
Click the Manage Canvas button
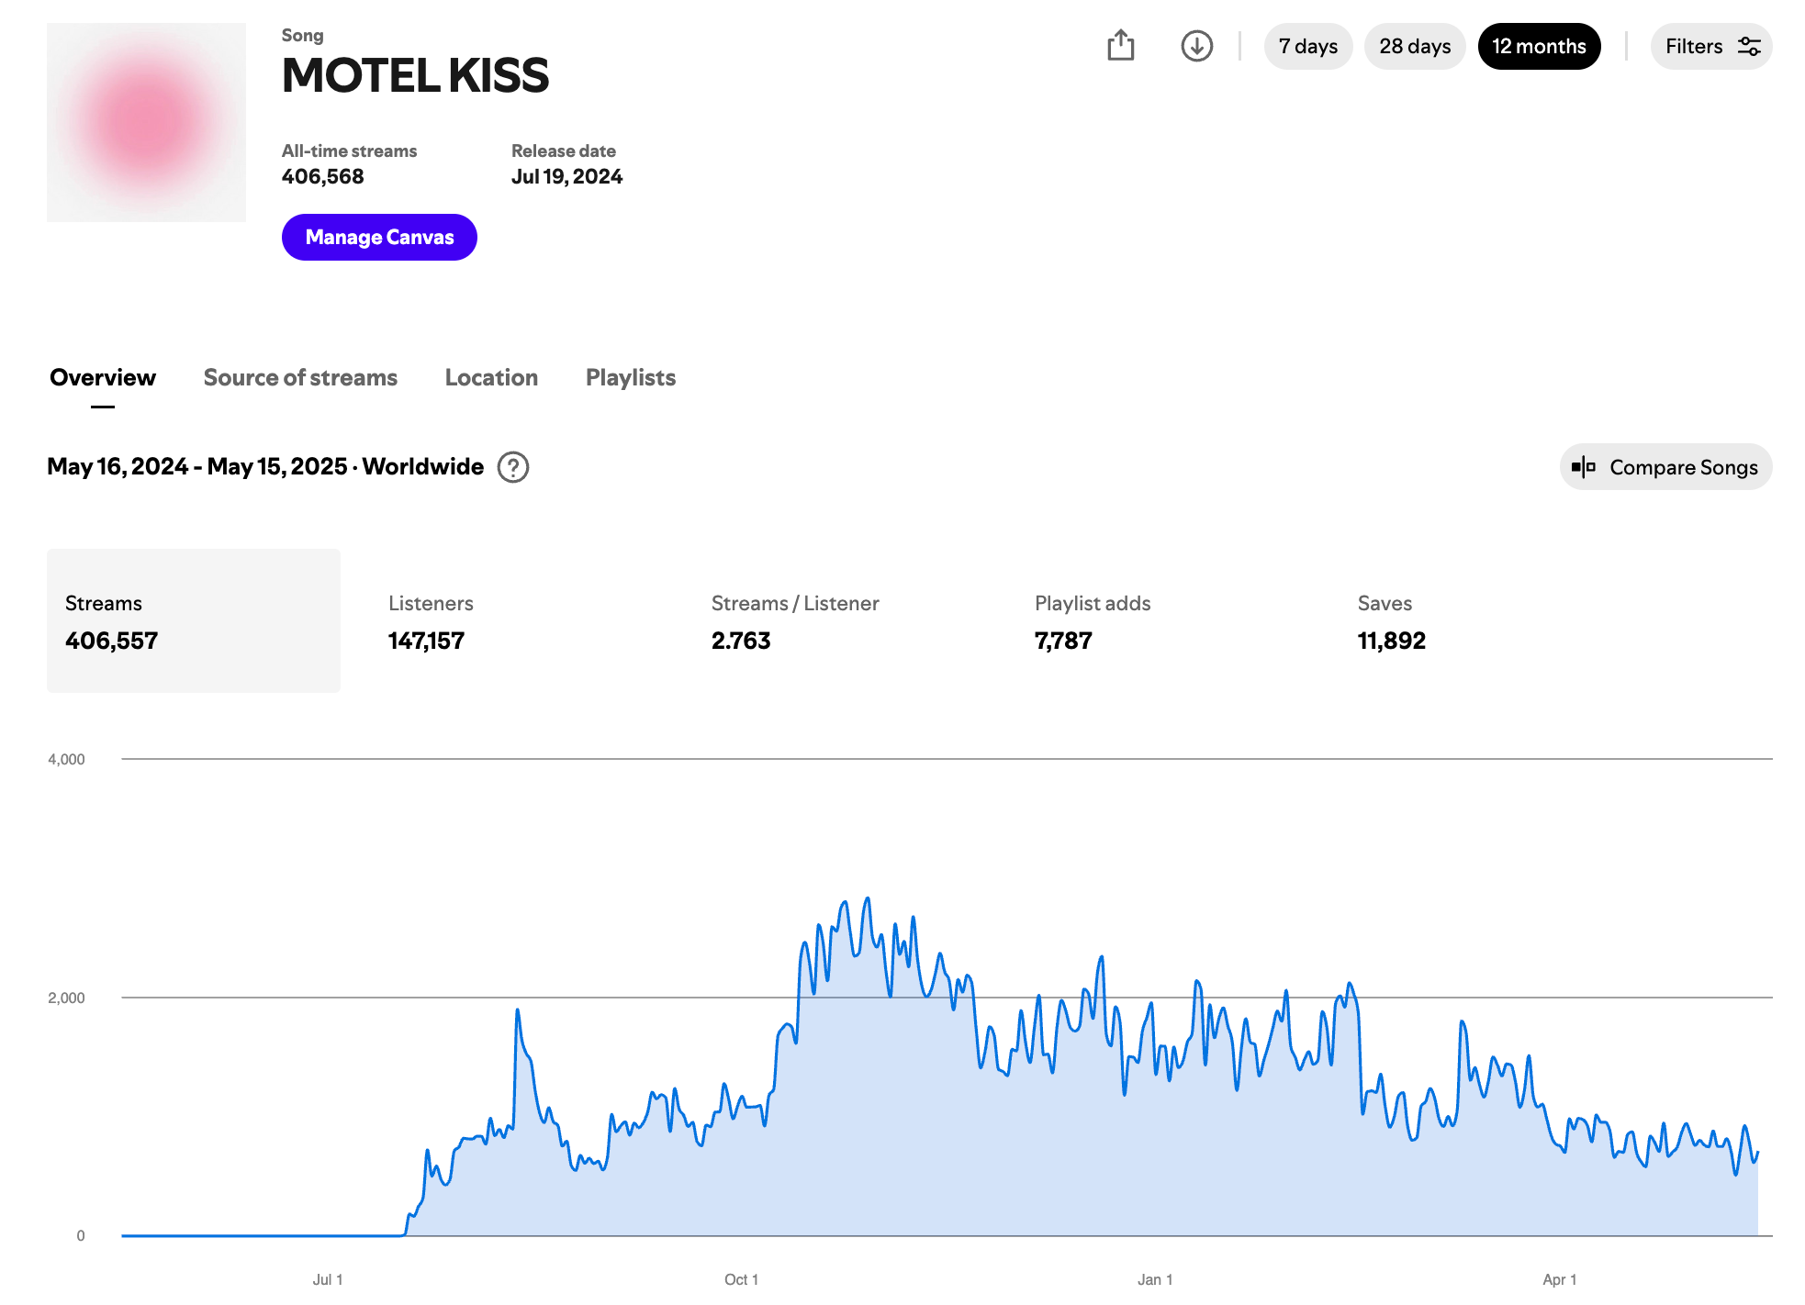pyautogui.click(x=379, y=238)
